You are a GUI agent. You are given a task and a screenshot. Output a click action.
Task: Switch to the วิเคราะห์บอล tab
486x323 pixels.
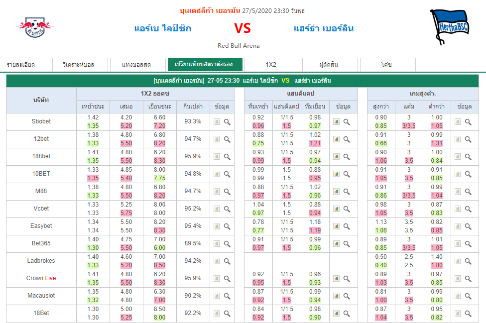80,65
